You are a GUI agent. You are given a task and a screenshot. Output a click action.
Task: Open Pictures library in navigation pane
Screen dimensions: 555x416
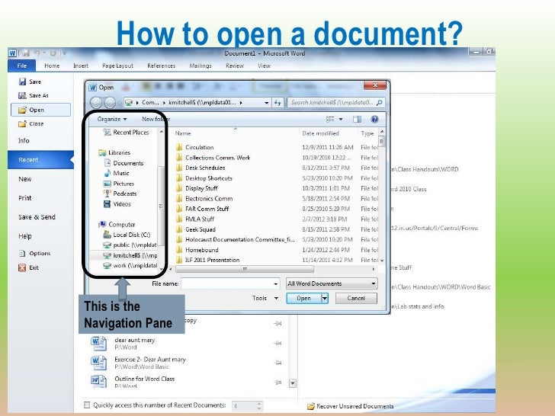pos(119,184)
